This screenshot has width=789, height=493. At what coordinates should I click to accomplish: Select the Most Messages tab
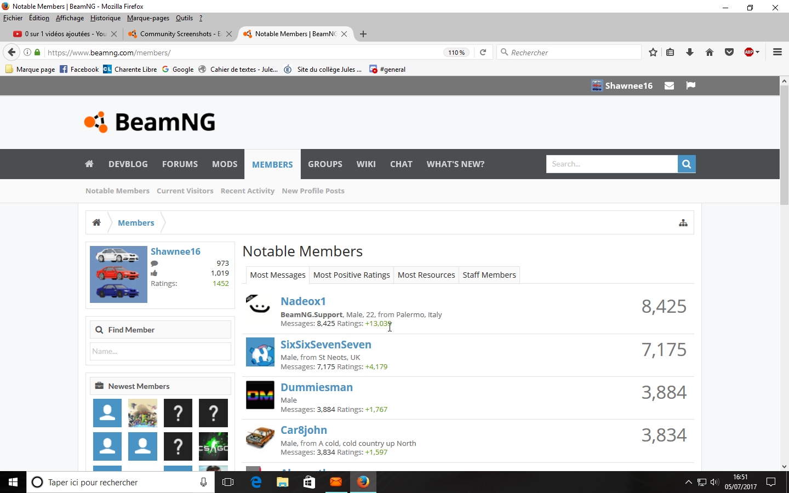click(278, 275)
